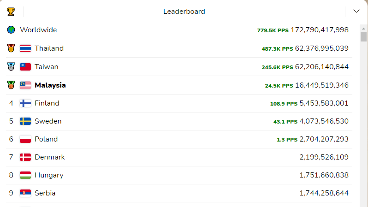Viewport: 368px width, 207px height.
Task: Collapse the Leaderboard with chevron arrow
Action: [x=356, y=12]
